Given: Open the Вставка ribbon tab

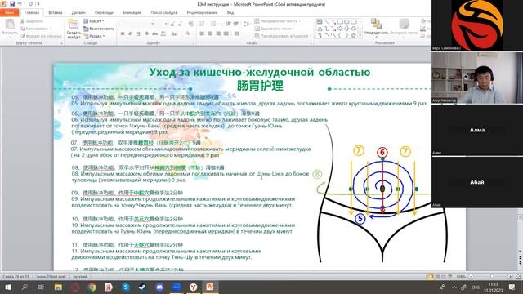Looking at the screenshot, I should [x=56, y=12].
